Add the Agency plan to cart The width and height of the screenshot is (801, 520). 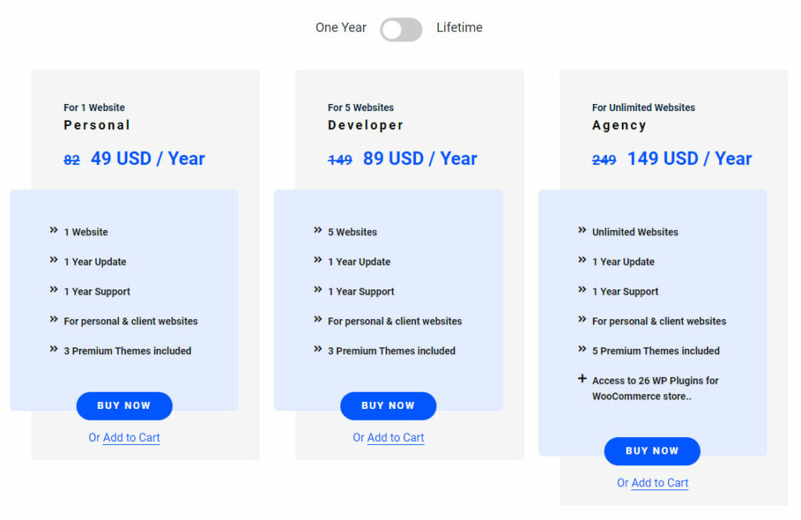659,483
